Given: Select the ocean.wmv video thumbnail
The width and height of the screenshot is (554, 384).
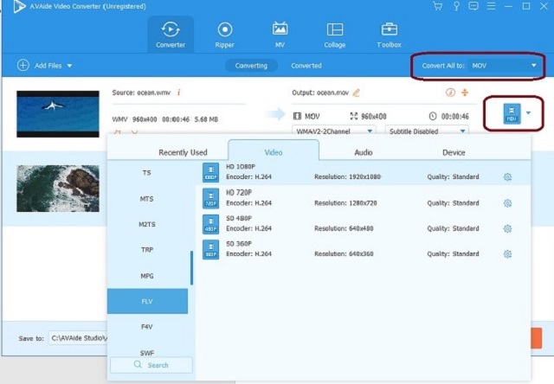Looking at the screenshot, I should pos(58,114).
